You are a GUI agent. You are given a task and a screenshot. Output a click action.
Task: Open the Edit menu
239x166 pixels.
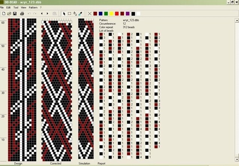point(8,7)
